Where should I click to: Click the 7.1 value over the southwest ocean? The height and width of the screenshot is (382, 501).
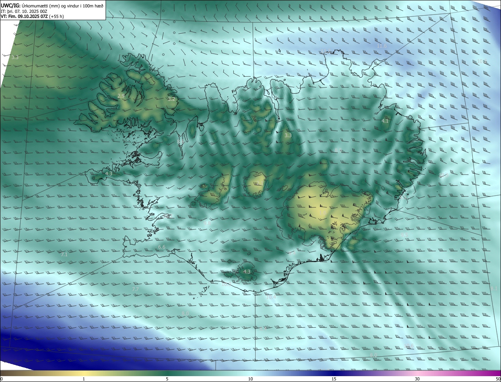point(64,254)
